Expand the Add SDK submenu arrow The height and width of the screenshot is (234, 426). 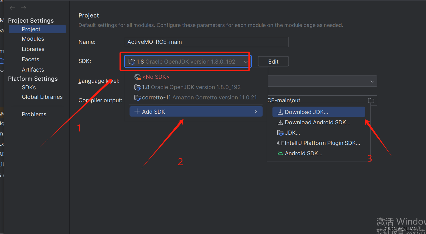click(256, 111)
